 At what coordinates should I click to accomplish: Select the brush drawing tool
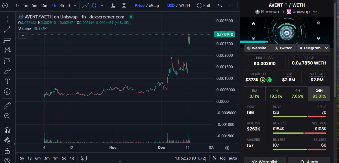click(x=7, y=71)
